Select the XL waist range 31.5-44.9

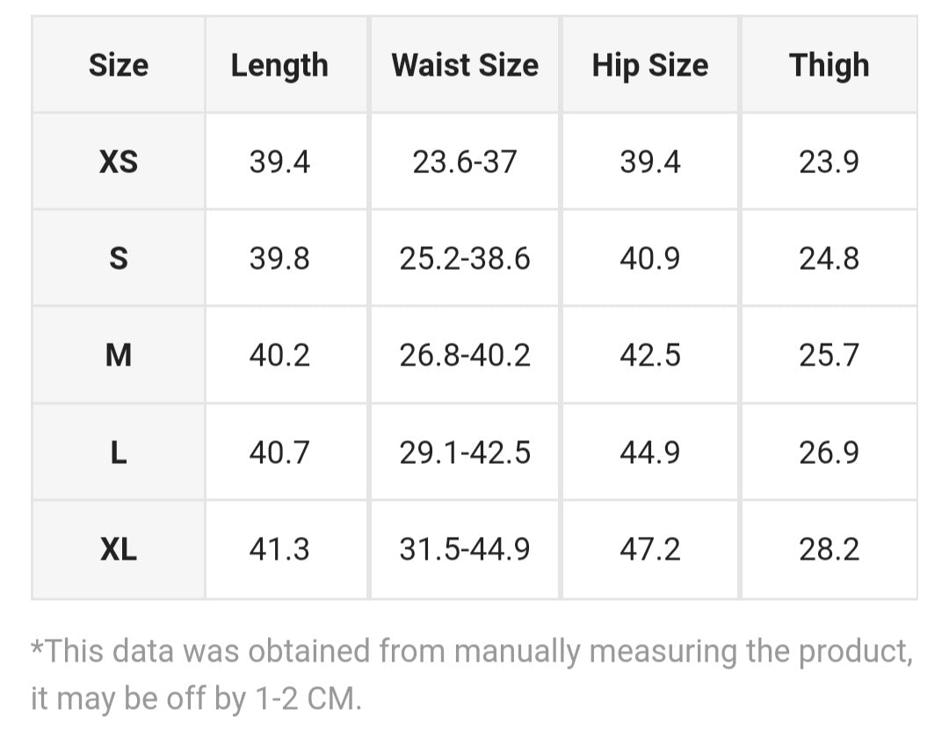(x=465, y=550)
